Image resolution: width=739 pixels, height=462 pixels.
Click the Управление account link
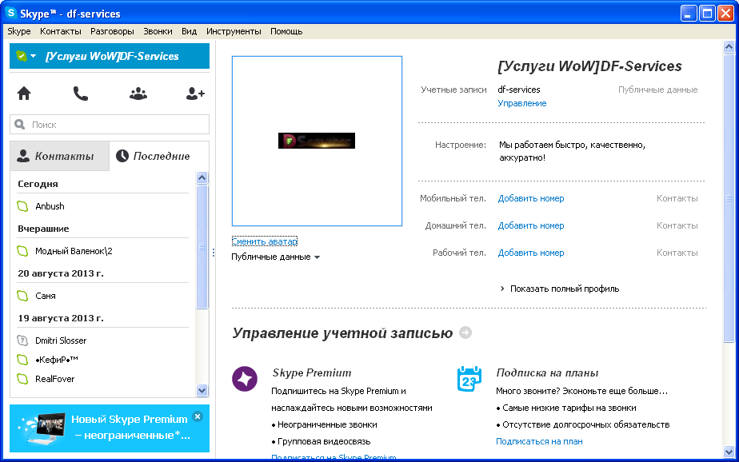[x=521, y=103]
